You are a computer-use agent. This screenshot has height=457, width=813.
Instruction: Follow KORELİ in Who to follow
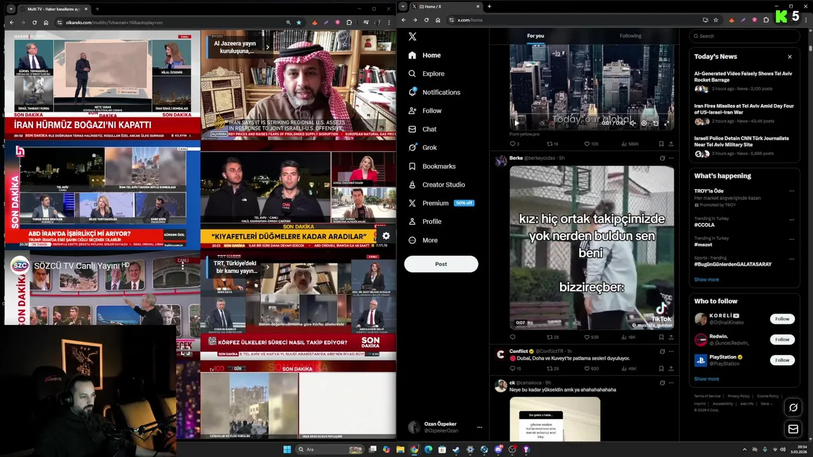[x=782, y=319]
